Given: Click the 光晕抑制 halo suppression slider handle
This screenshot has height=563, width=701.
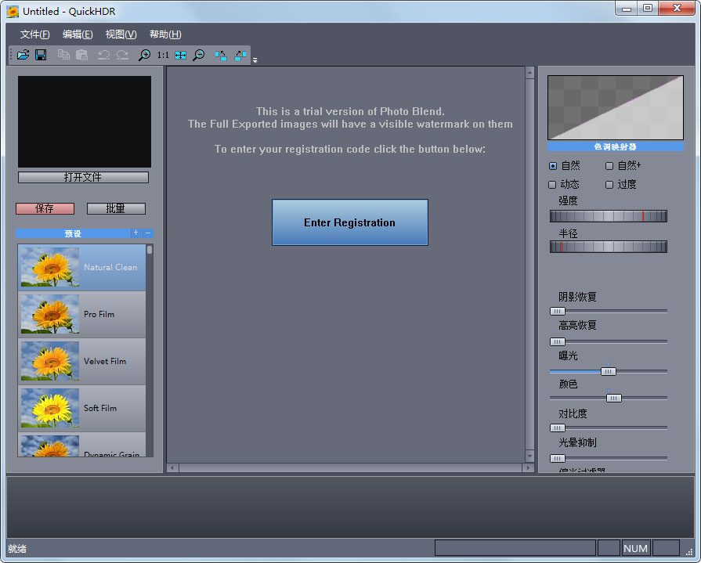Looking at the screenshot, I should [557, 458].
